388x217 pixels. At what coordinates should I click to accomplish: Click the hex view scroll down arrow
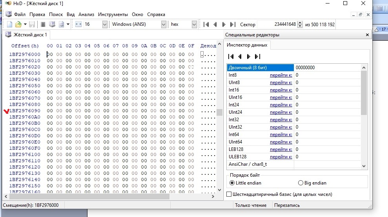tap(219, 190)
